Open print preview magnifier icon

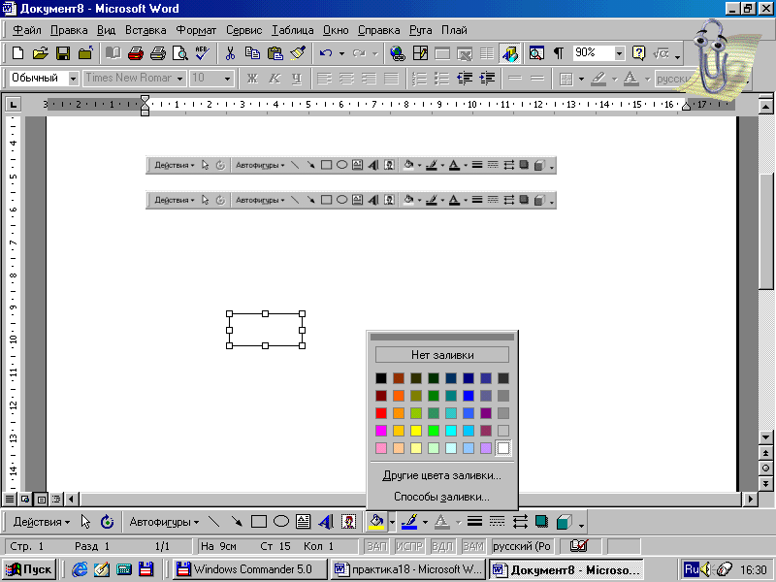pyautogui.click(x=180, y=53)
